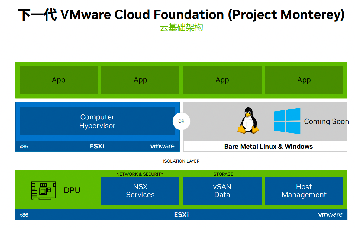Click the slide title mentioning Project Monterey
This screenshot has height=228, width=355.
click(181, 14)
